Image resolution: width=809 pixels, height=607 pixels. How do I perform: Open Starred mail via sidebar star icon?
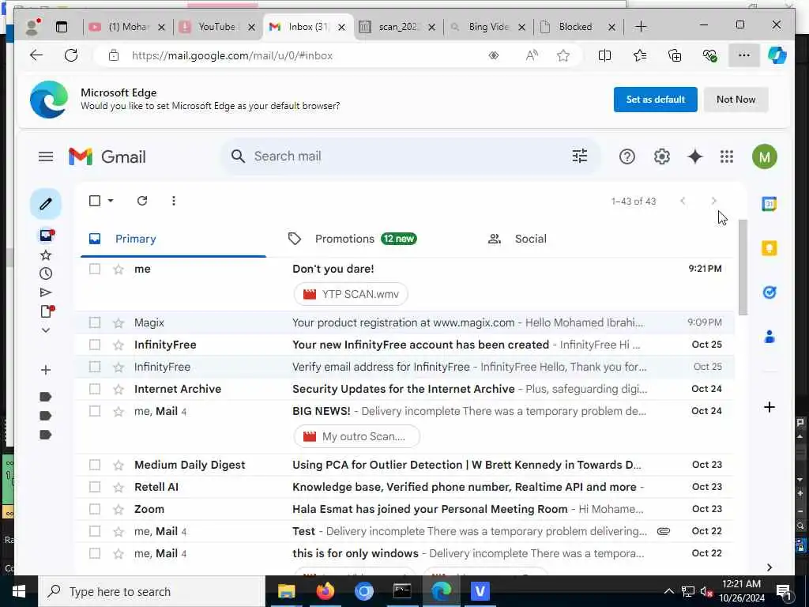pyautogui.click(x=45, y=255)
